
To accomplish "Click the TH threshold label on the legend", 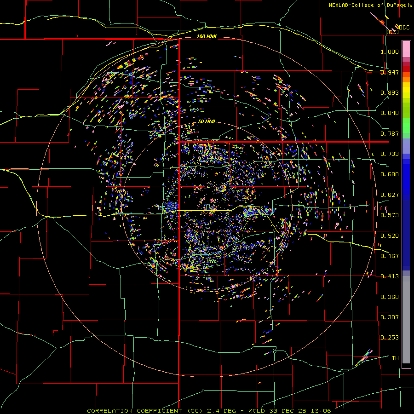I will tap(395, 358).
